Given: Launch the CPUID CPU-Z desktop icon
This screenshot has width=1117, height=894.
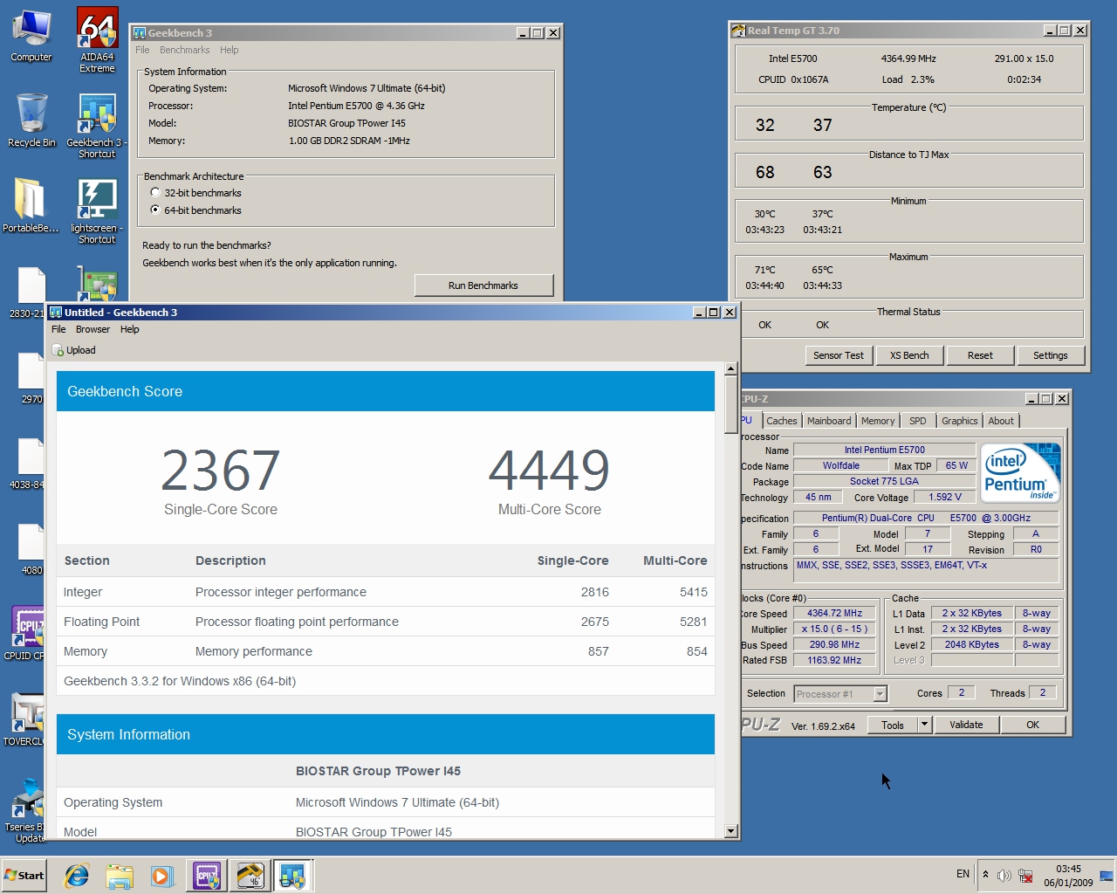Looking at the screenshot, I should (26, 633).
